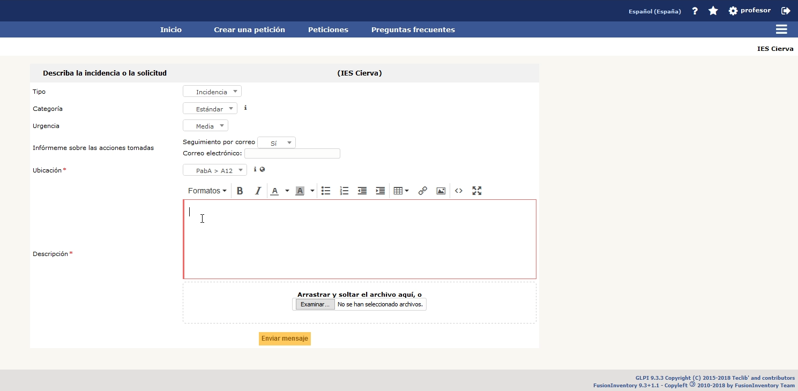Toggle bold formatting in the editor
The height and width of the screenshot is (391, 798).
coord(240,191)
